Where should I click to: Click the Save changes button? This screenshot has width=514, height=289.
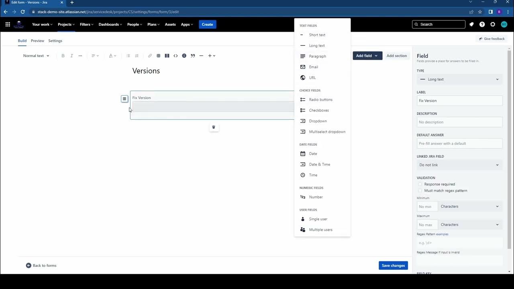(x=393, y=265)
